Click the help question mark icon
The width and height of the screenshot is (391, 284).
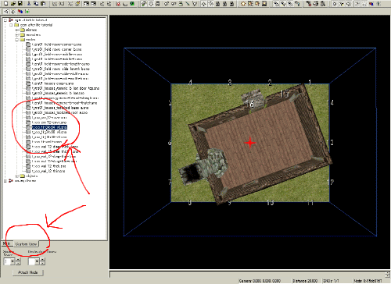click(x=378, y=3)
